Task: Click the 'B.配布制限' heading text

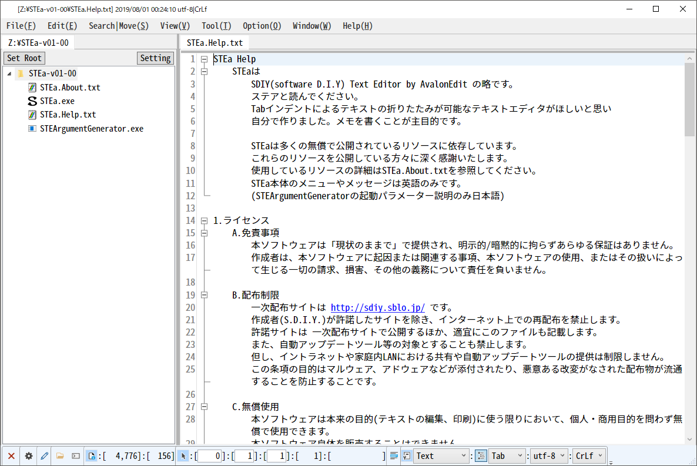Action: coord(256,295)
